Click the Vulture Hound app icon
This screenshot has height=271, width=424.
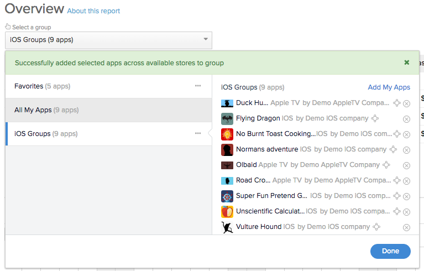pos(227,227)
